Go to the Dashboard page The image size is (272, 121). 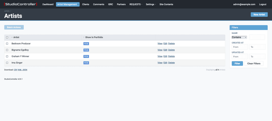[x=48, y=4]
